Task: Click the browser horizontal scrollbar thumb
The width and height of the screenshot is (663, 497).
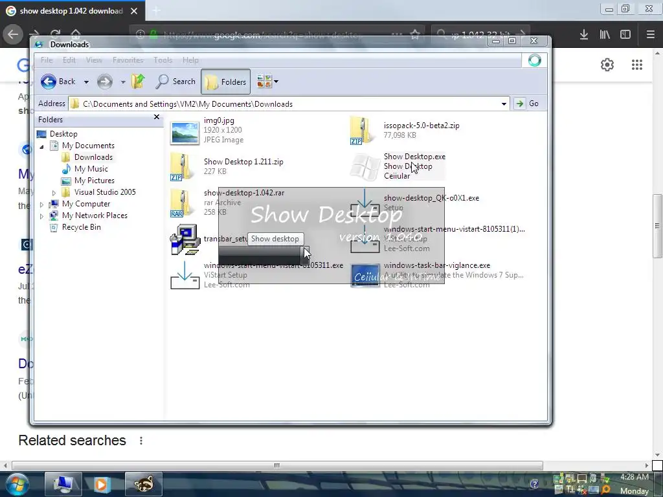Action: tap(277, 465)
